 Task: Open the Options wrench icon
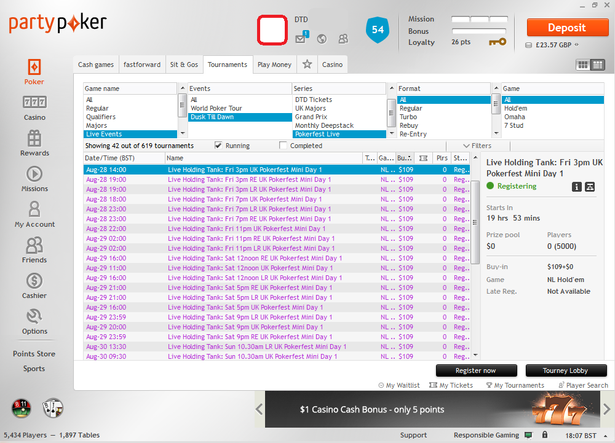coord(34,316)
